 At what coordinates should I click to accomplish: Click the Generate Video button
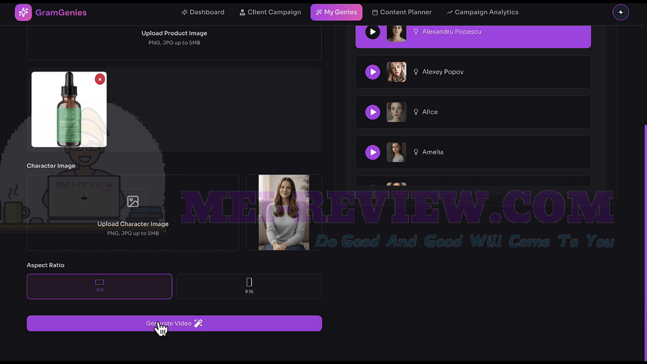point(174,323)
